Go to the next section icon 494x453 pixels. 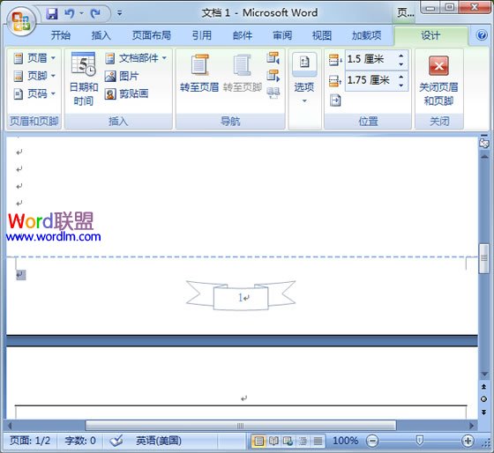pyautogui.click(x=273, y=76)
